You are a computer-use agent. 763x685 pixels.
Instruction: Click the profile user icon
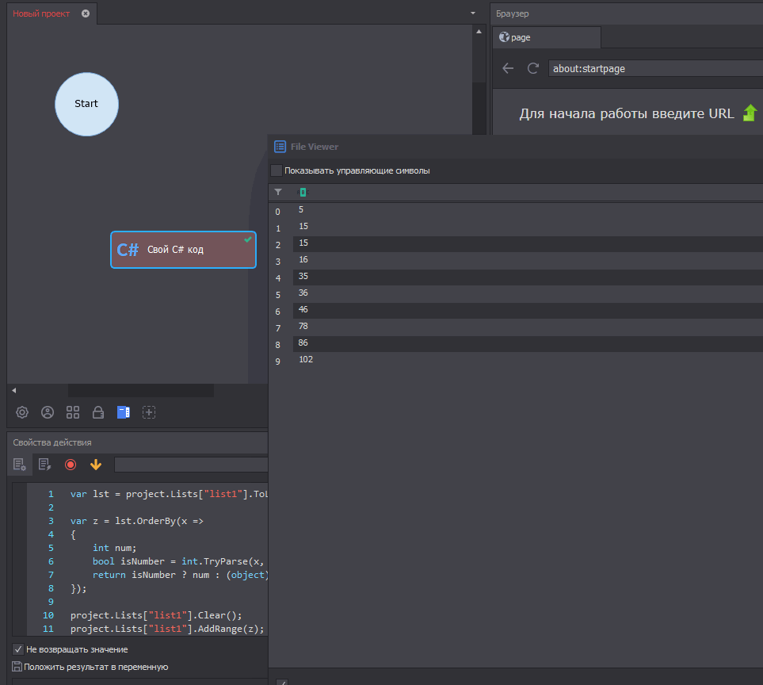coord(48,412)
